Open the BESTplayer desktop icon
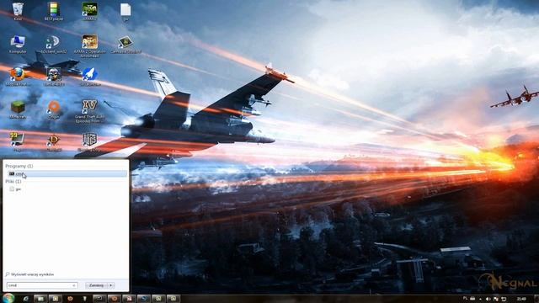This screenshot has width=539, height=303. 54,11
